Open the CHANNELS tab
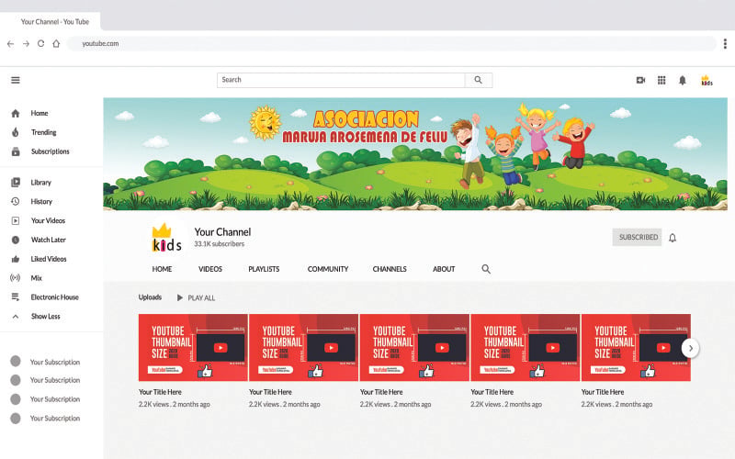This screenshot has width=735, height=459. pos(390,269)
